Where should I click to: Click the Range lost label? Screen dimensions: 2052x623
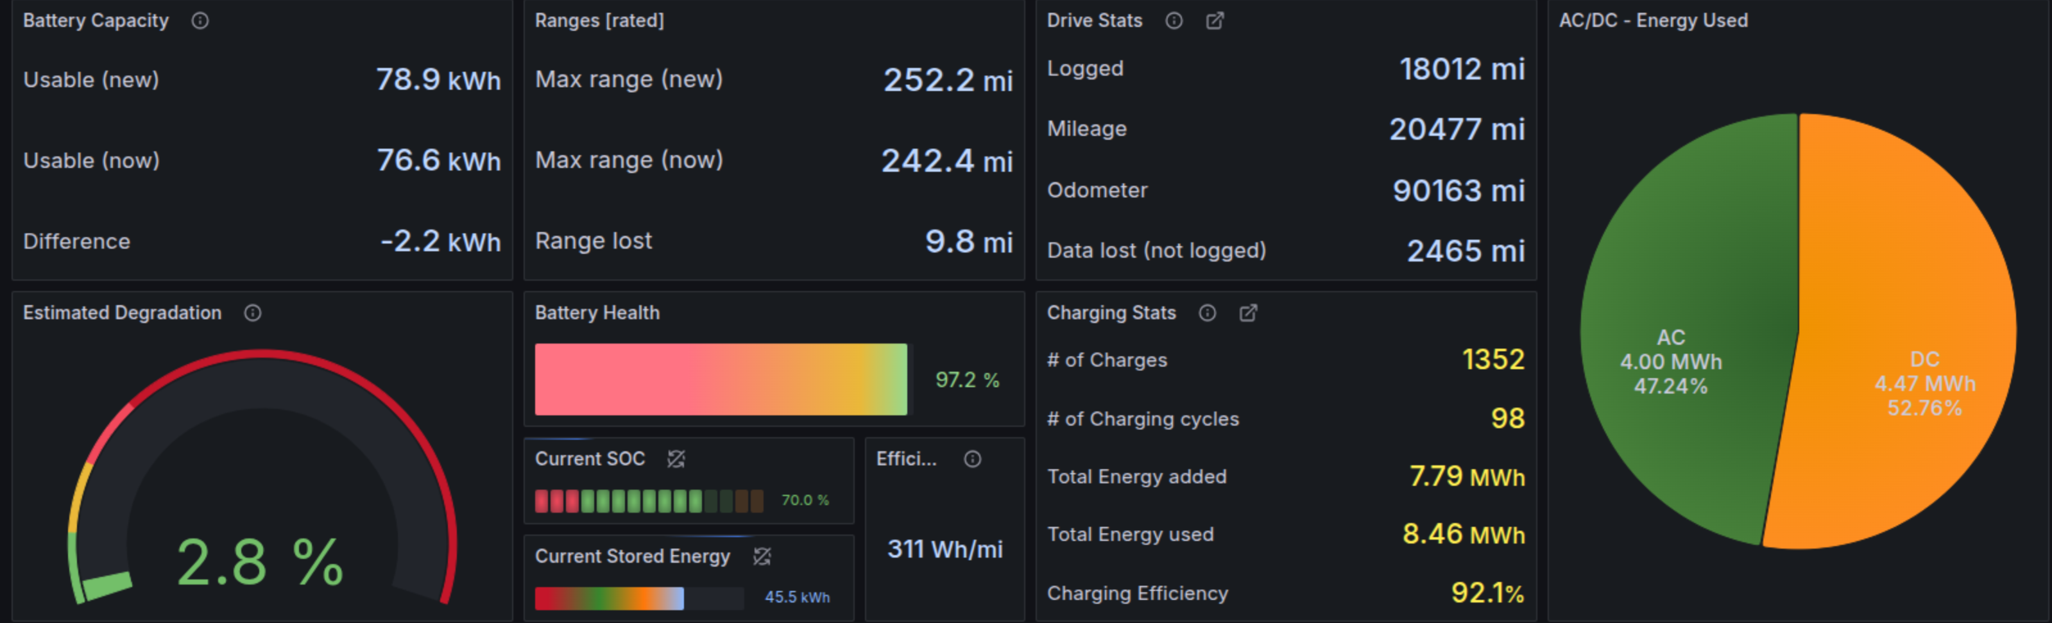coord(594,241)
